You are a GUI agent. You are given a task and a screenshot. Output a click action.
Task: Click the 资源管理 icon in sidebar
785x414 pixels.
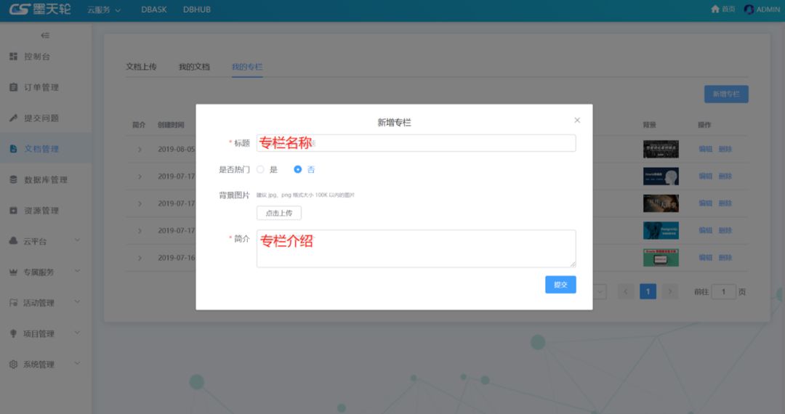(14, 211)
